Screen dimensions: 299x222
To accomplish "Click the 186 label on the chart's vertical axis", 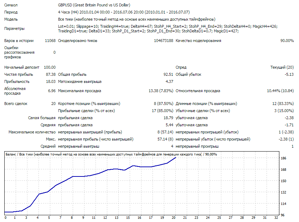I will [283, 158].
